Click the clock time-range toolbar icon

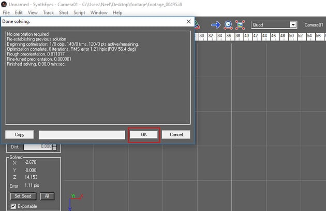pos(228,25)
